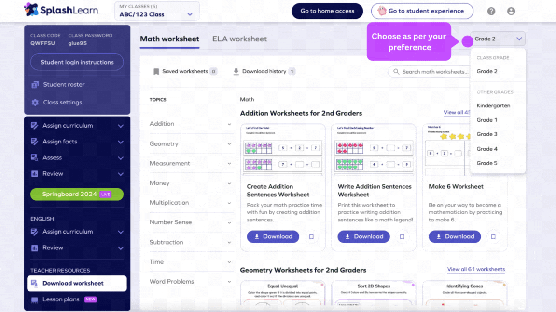Open View all 61 worksheets link
The width and height of the screenshot is (556, 312).
(x=476, y=269)
